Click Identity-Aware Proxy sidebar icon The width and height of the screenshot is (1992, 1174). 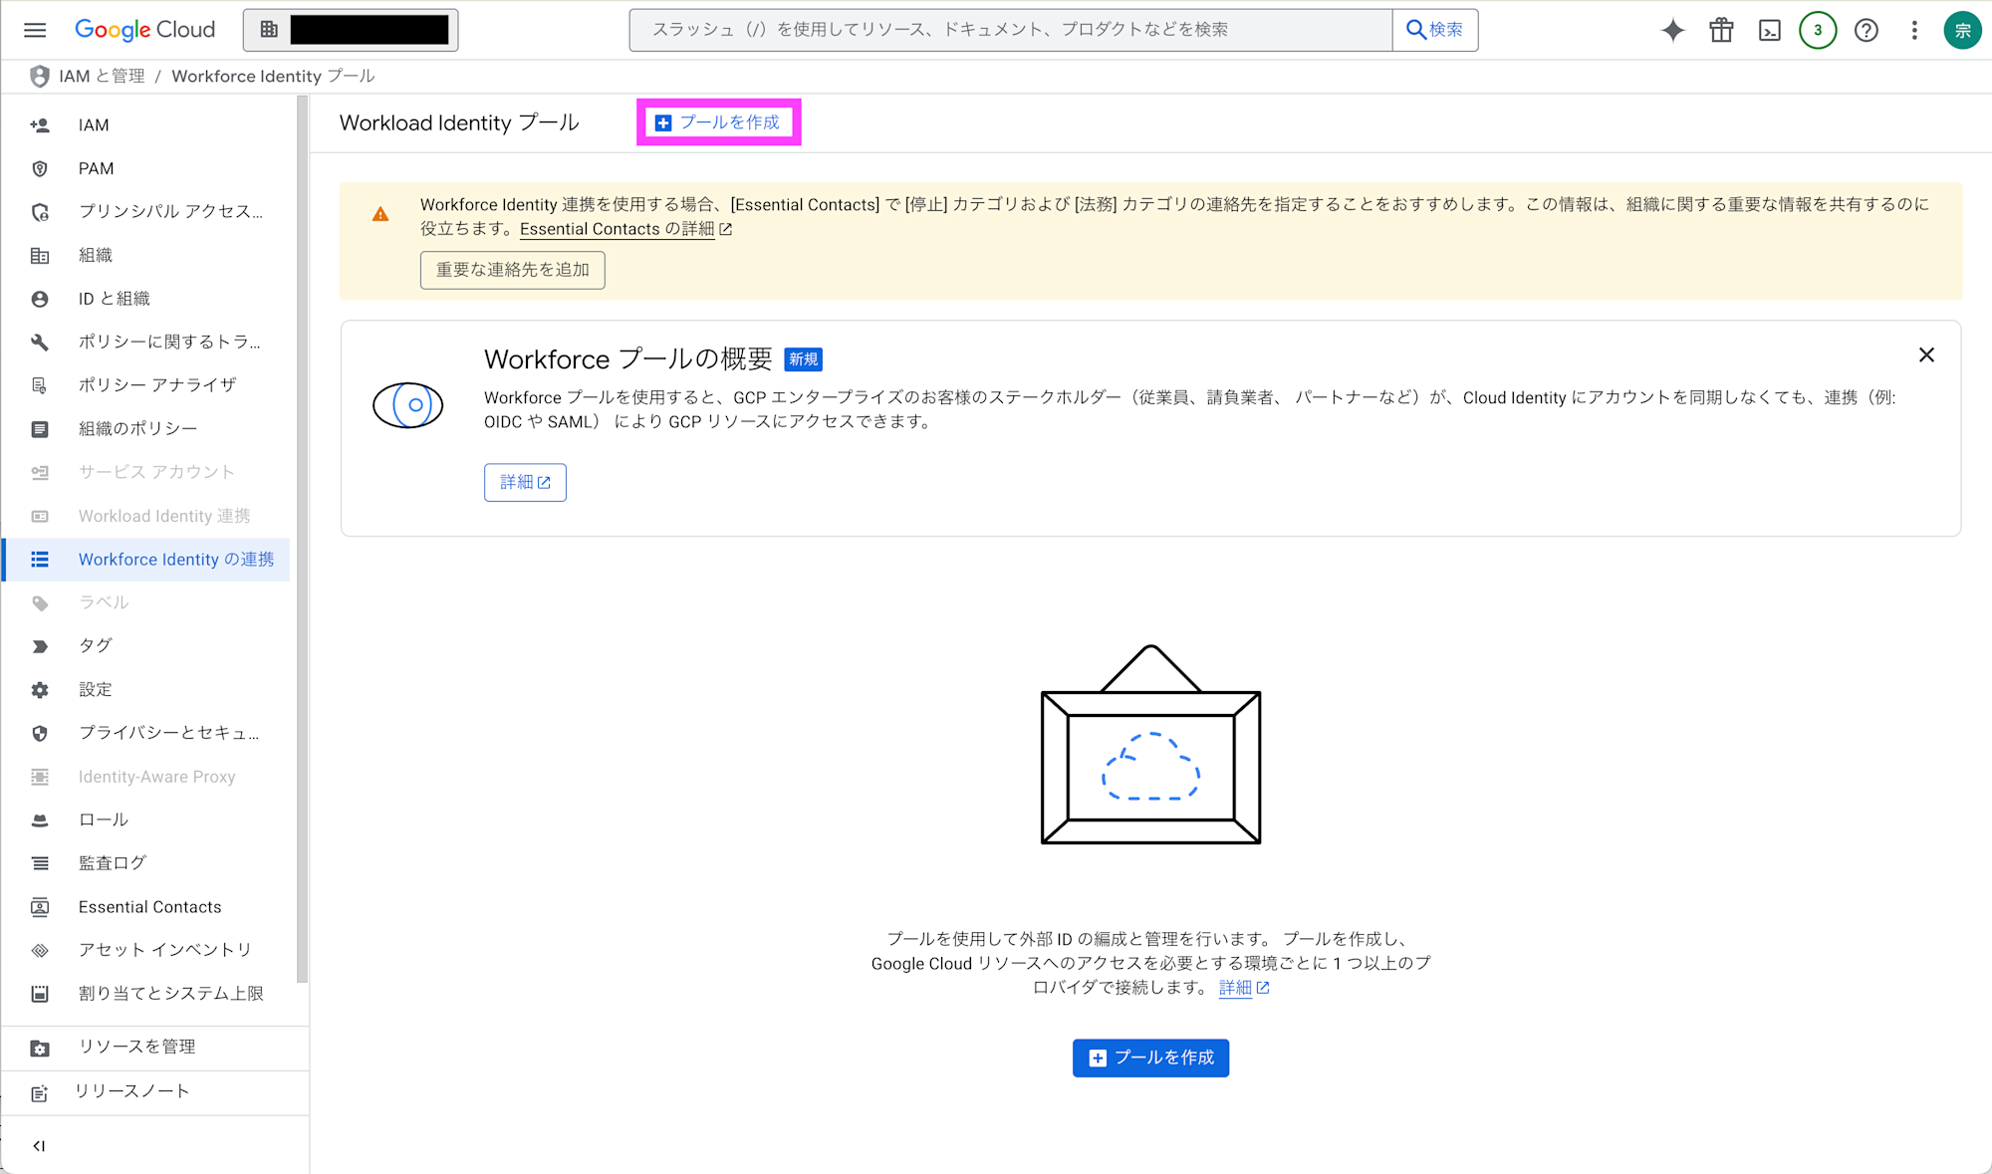40,777
